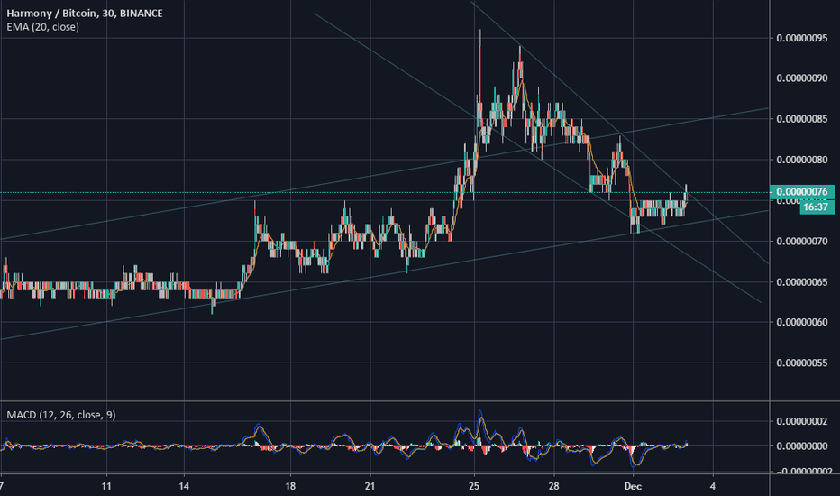Click the 0.00000095 price axis label
This screenshot has width=840, height=496.
[802, 38]
